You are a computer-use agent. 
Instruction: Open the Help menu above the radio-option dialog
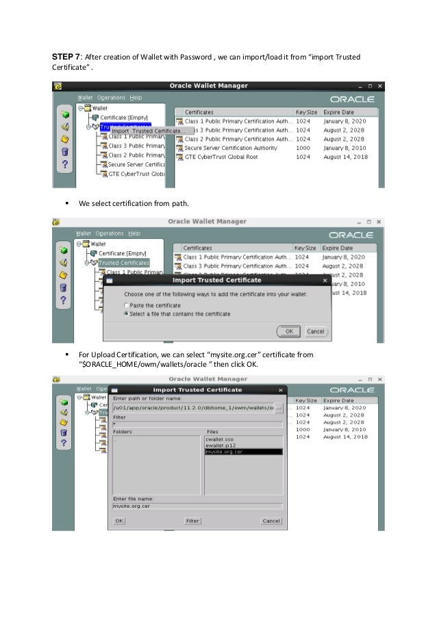pos(134,233)
